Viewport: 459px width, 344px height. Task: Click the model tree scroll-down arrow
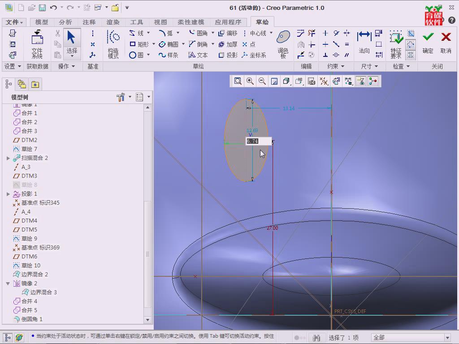point(147,320)
